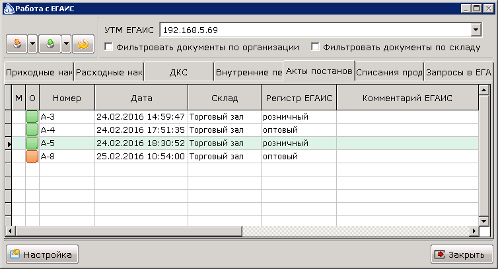Click the orange status square for A-8
Screen dimensions: 498x269
[32, 157]
